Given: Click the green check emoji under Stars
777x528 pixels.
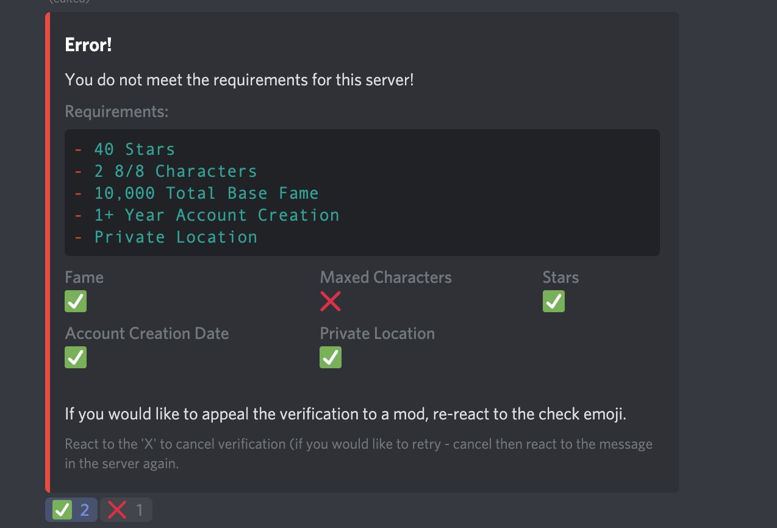Looking at the screenshot, I should click(x=554, y=301).
